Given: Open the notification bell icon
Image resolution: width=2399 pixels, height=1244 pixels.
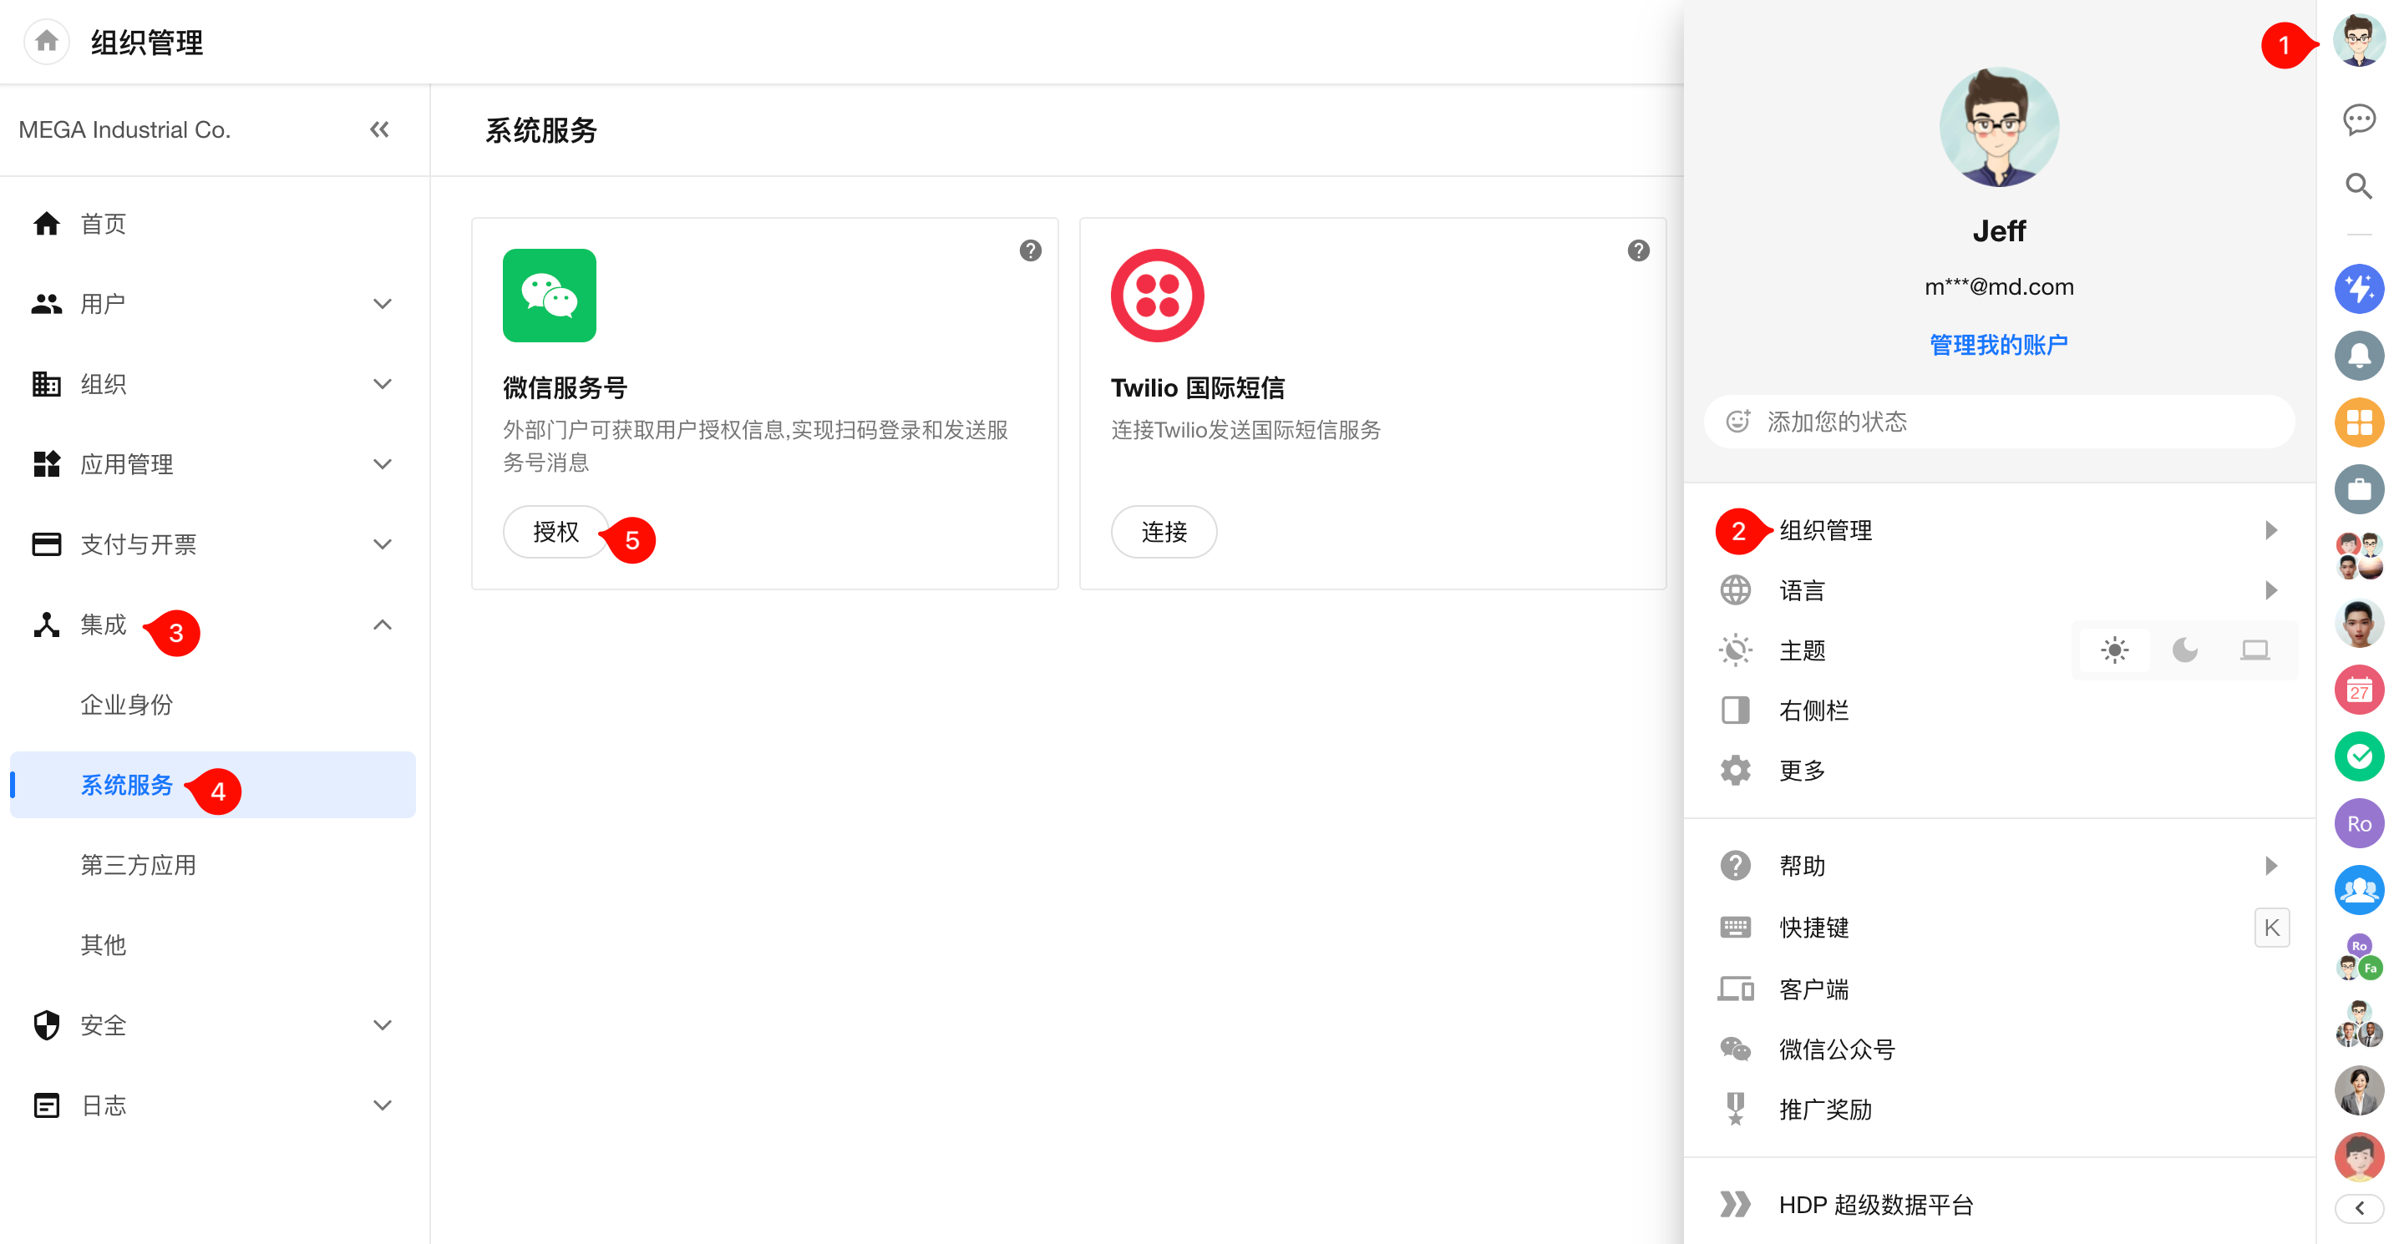Looking at the screenshot, I should (x=2358, y=356).
